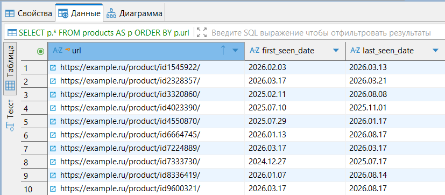Select last_seen_date cell 2025.07.17
Image resolution: width=445 pixels, height=195 pixels.
pos(395,162)
